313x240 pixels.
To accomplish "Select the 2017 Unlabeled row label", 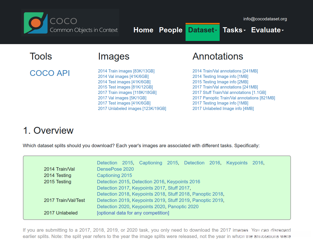I will tap(61, 213).
